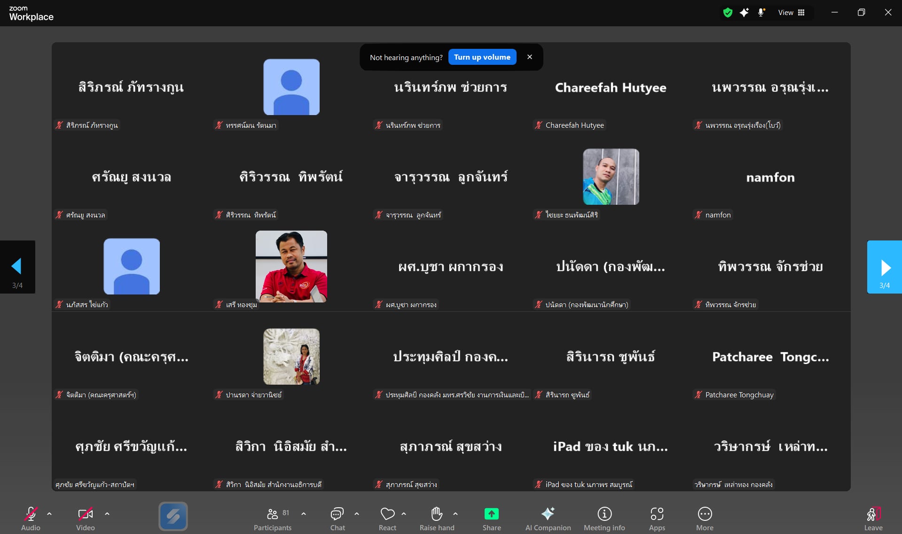Click the green encryption shield icon
The height and width of the screenshot is (534, 902).
[728, 13]
